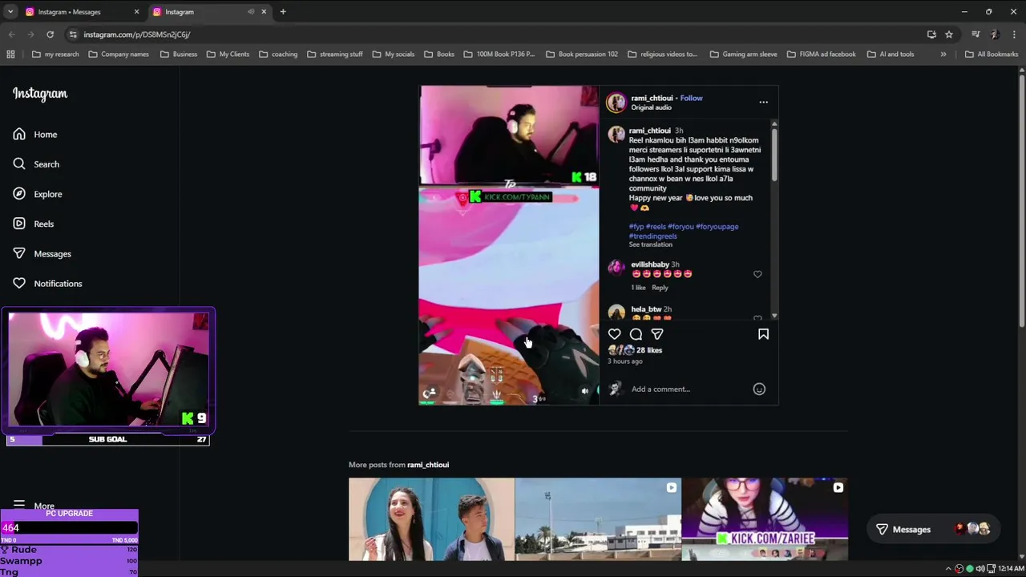Image resolution: width=1026 pixels, height=577 pixels.
Task: Close the 'Instagram • Messages' tab
Action: tap(136, 11)
